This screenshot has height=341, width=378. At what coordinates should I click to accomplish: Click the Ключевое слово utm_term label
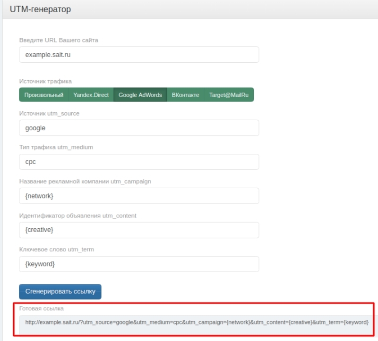tap(56, 250)
